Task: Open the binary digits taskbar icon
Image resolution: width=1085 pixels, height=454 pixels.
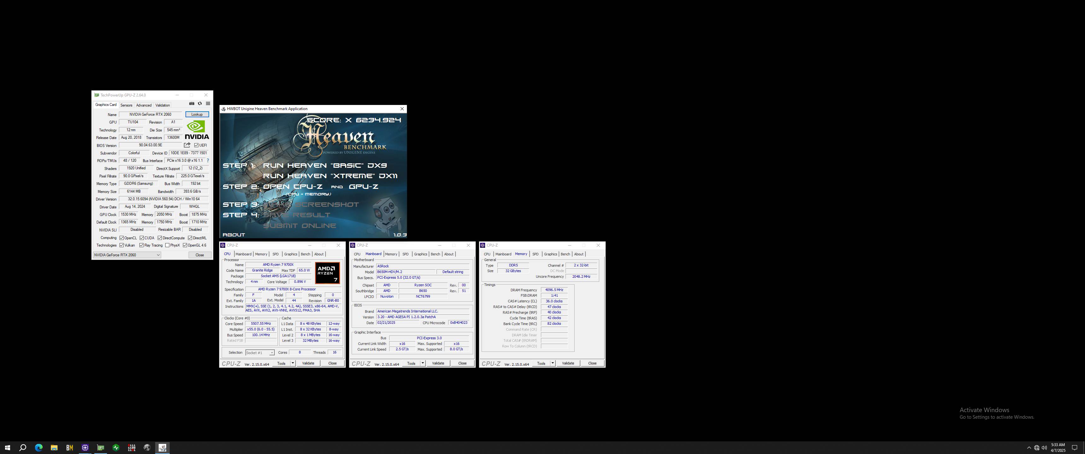Action: (132, 448)
